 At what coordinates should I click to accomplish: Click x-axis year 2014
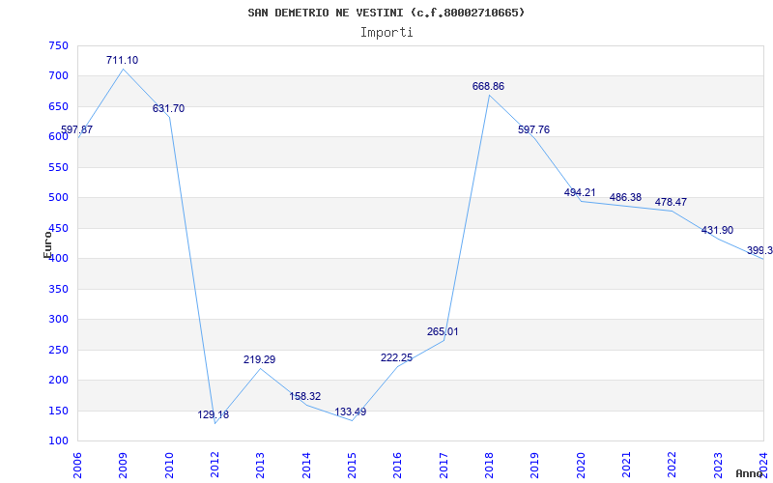click(x=306, y=466)
